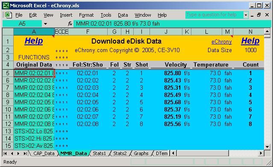Open the help question dropdown arrow
The width and height of the screenshot is (273, 167).
coord(246,15)
